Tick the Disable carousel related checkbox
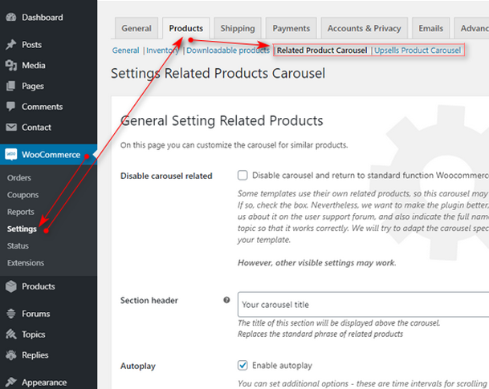This screenshot has height=389, width=489. tap(242, 175)
